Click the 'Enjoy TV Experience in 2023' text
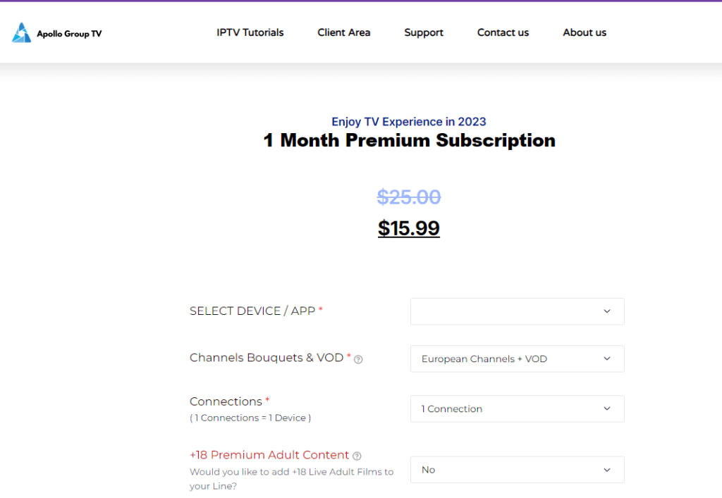Viewport: 722px width, 498px height. (409, 122)
